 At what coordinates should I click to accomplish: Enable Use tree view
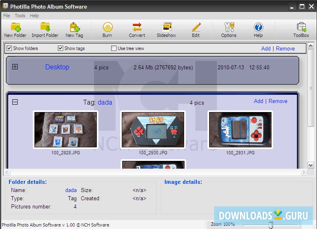pos(114,48)
